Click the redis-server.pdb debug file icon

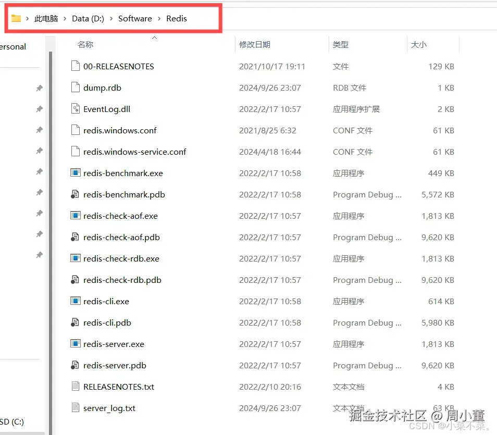tap(75, 365)
